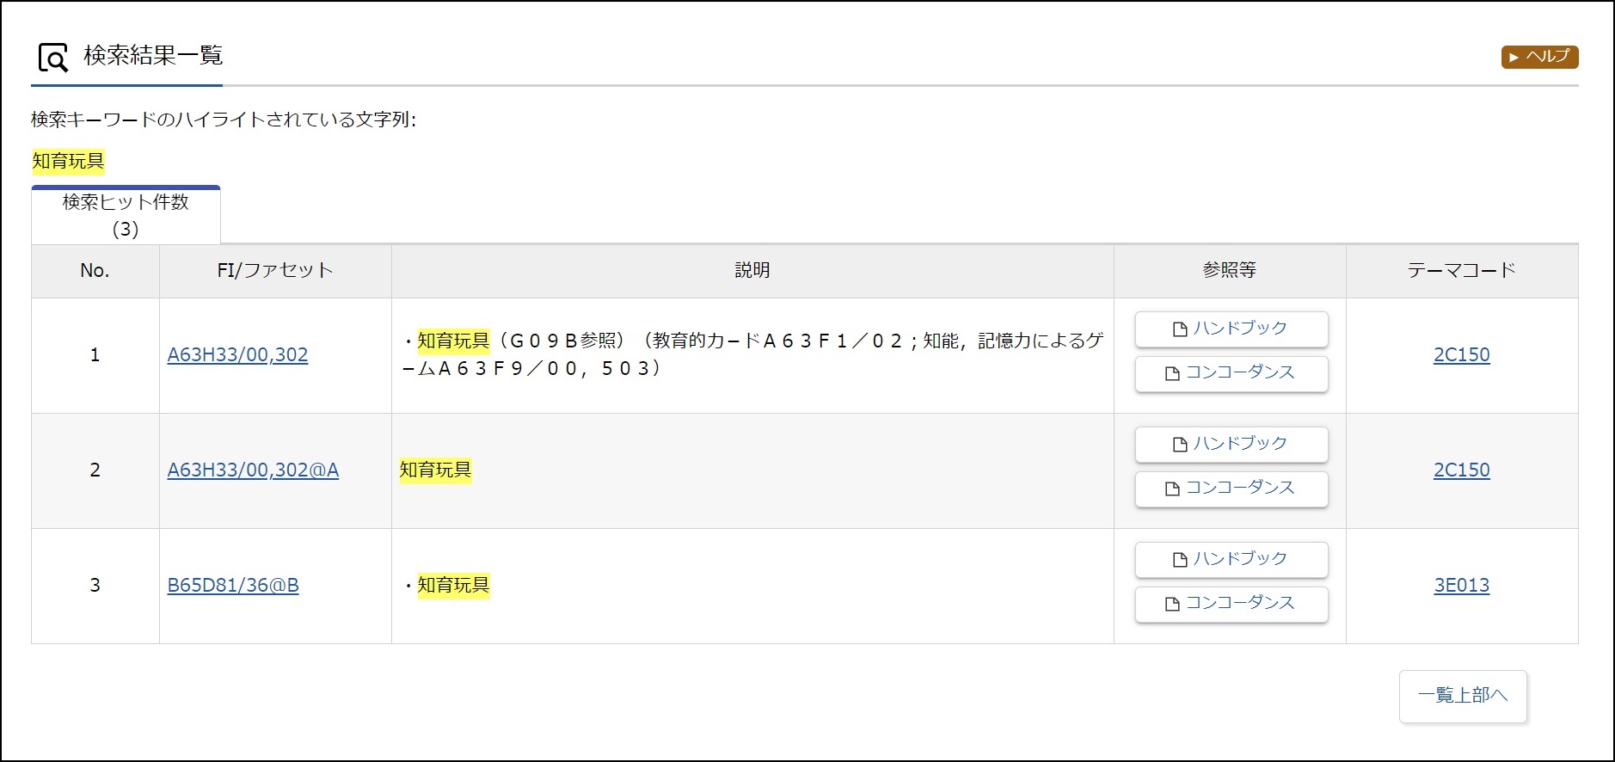Click the テーマコード column header
The height and width of the screenshot is (762, 1615).
click(x=1461, y=271)
